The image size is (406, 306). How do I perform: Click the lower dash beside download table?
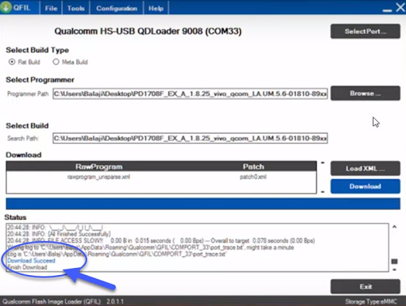(x=323, y=192)
